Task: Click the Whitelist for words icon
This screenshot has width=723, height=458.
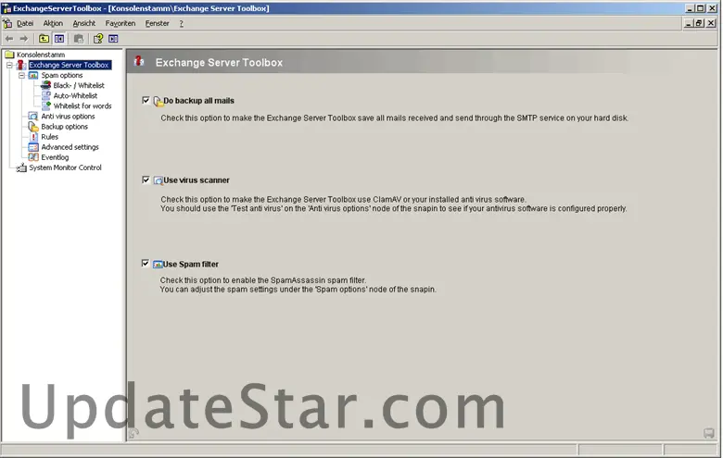Action: (45, 105)
